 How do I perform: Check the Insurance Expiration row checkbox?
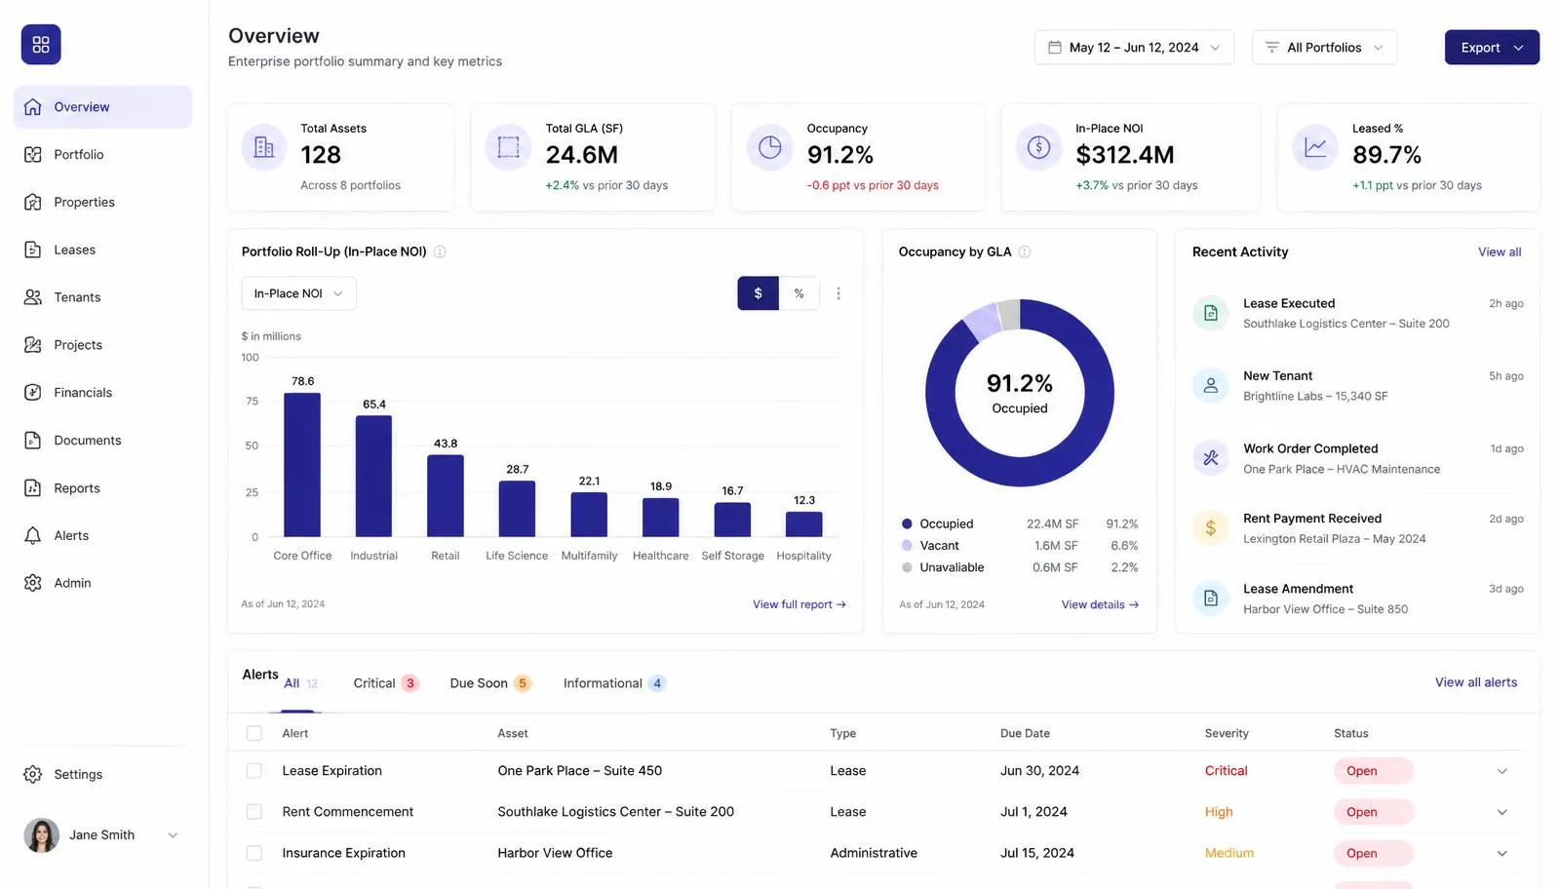click(x=254, y=853)
